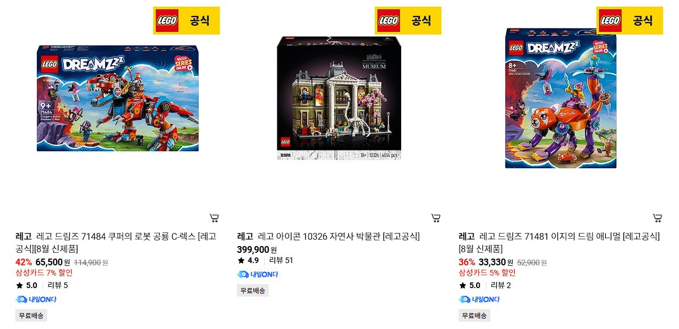
Task: Open the Natural History Museum box image
Action: coord(339,98)
